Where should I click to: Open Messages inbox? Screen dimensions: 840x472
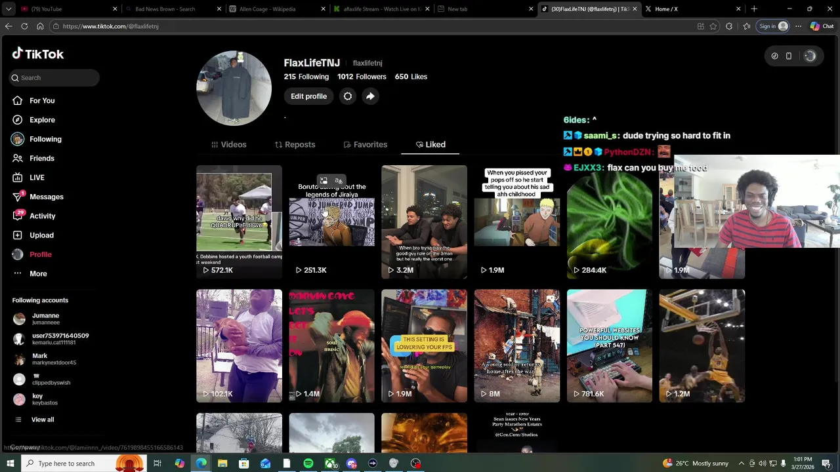[46, 197]
